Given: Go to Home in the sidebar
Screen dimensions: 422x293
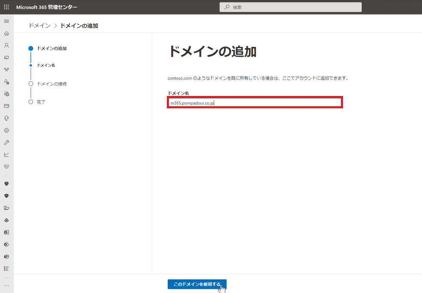Looking at the screenshot, I should [x=6, y=33].
